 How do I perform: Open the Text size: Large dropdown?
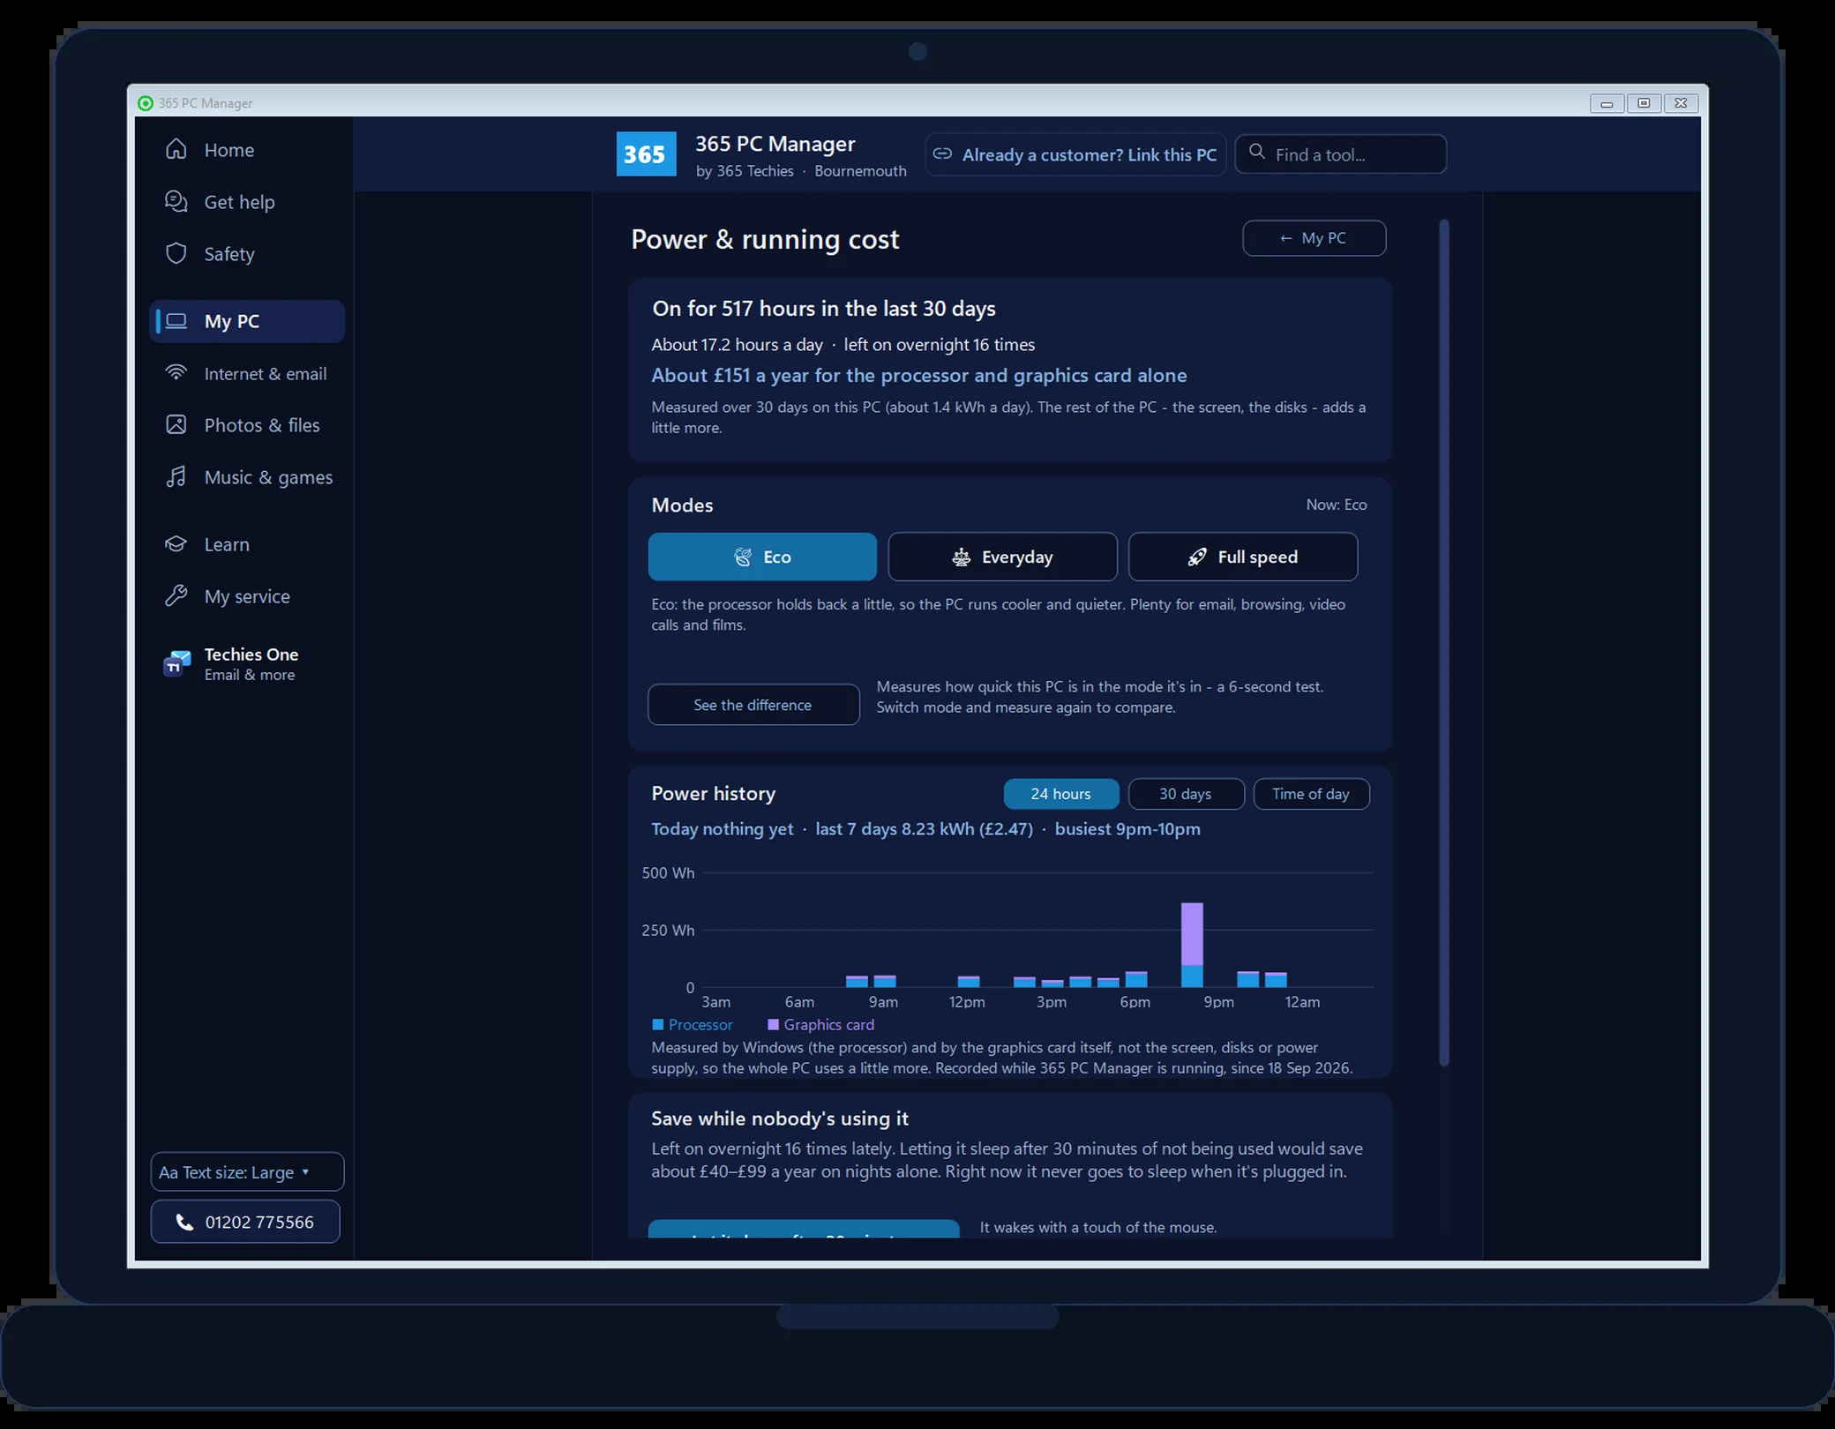pyautogui.click(x=247, y=1172)
